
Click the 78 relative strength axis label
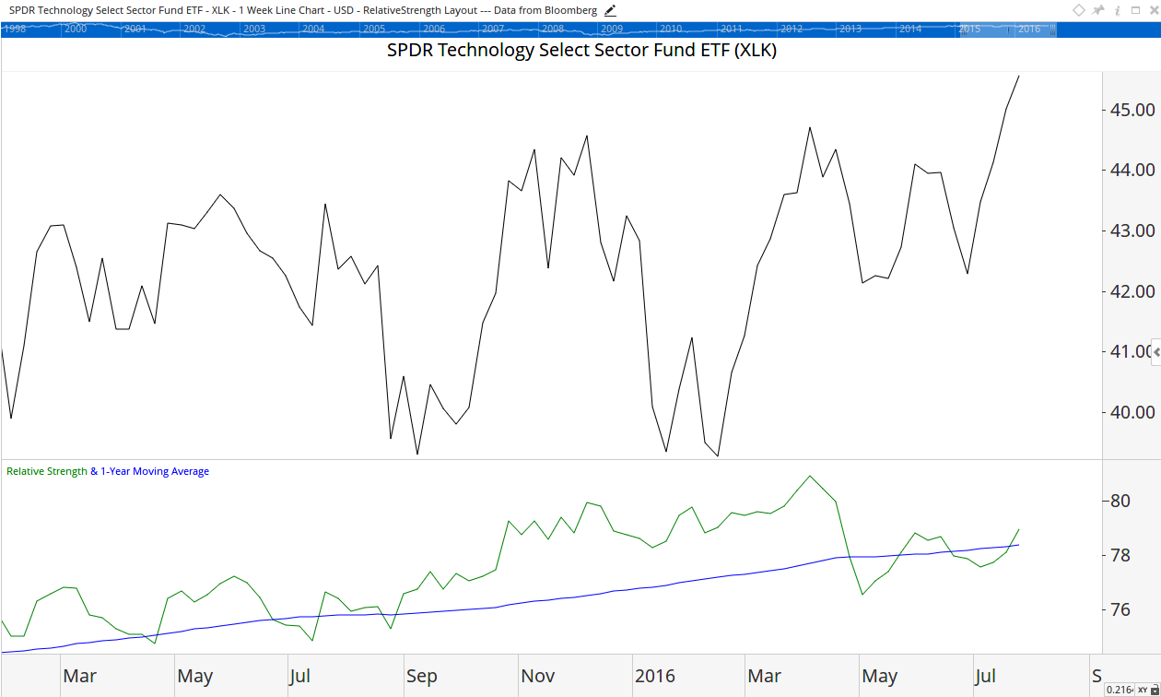pos(1120,555)
